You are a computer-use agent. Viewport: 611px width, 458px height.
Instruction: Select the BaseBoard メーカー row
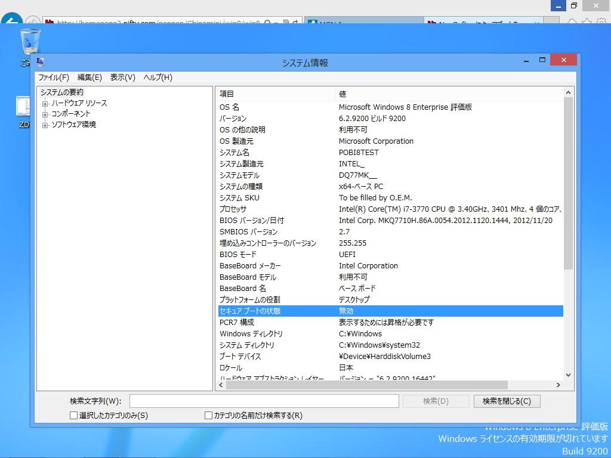click(x=390, y=265)
